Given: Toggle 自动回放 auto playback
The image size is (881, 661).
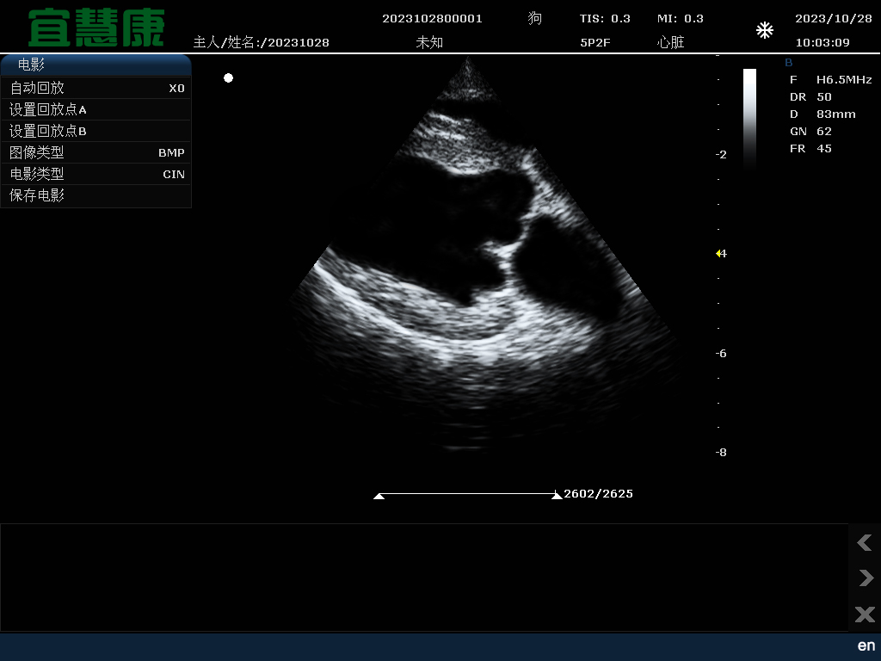Looking at the screenshot, I should pyautogui.click(x=95, y=88).
